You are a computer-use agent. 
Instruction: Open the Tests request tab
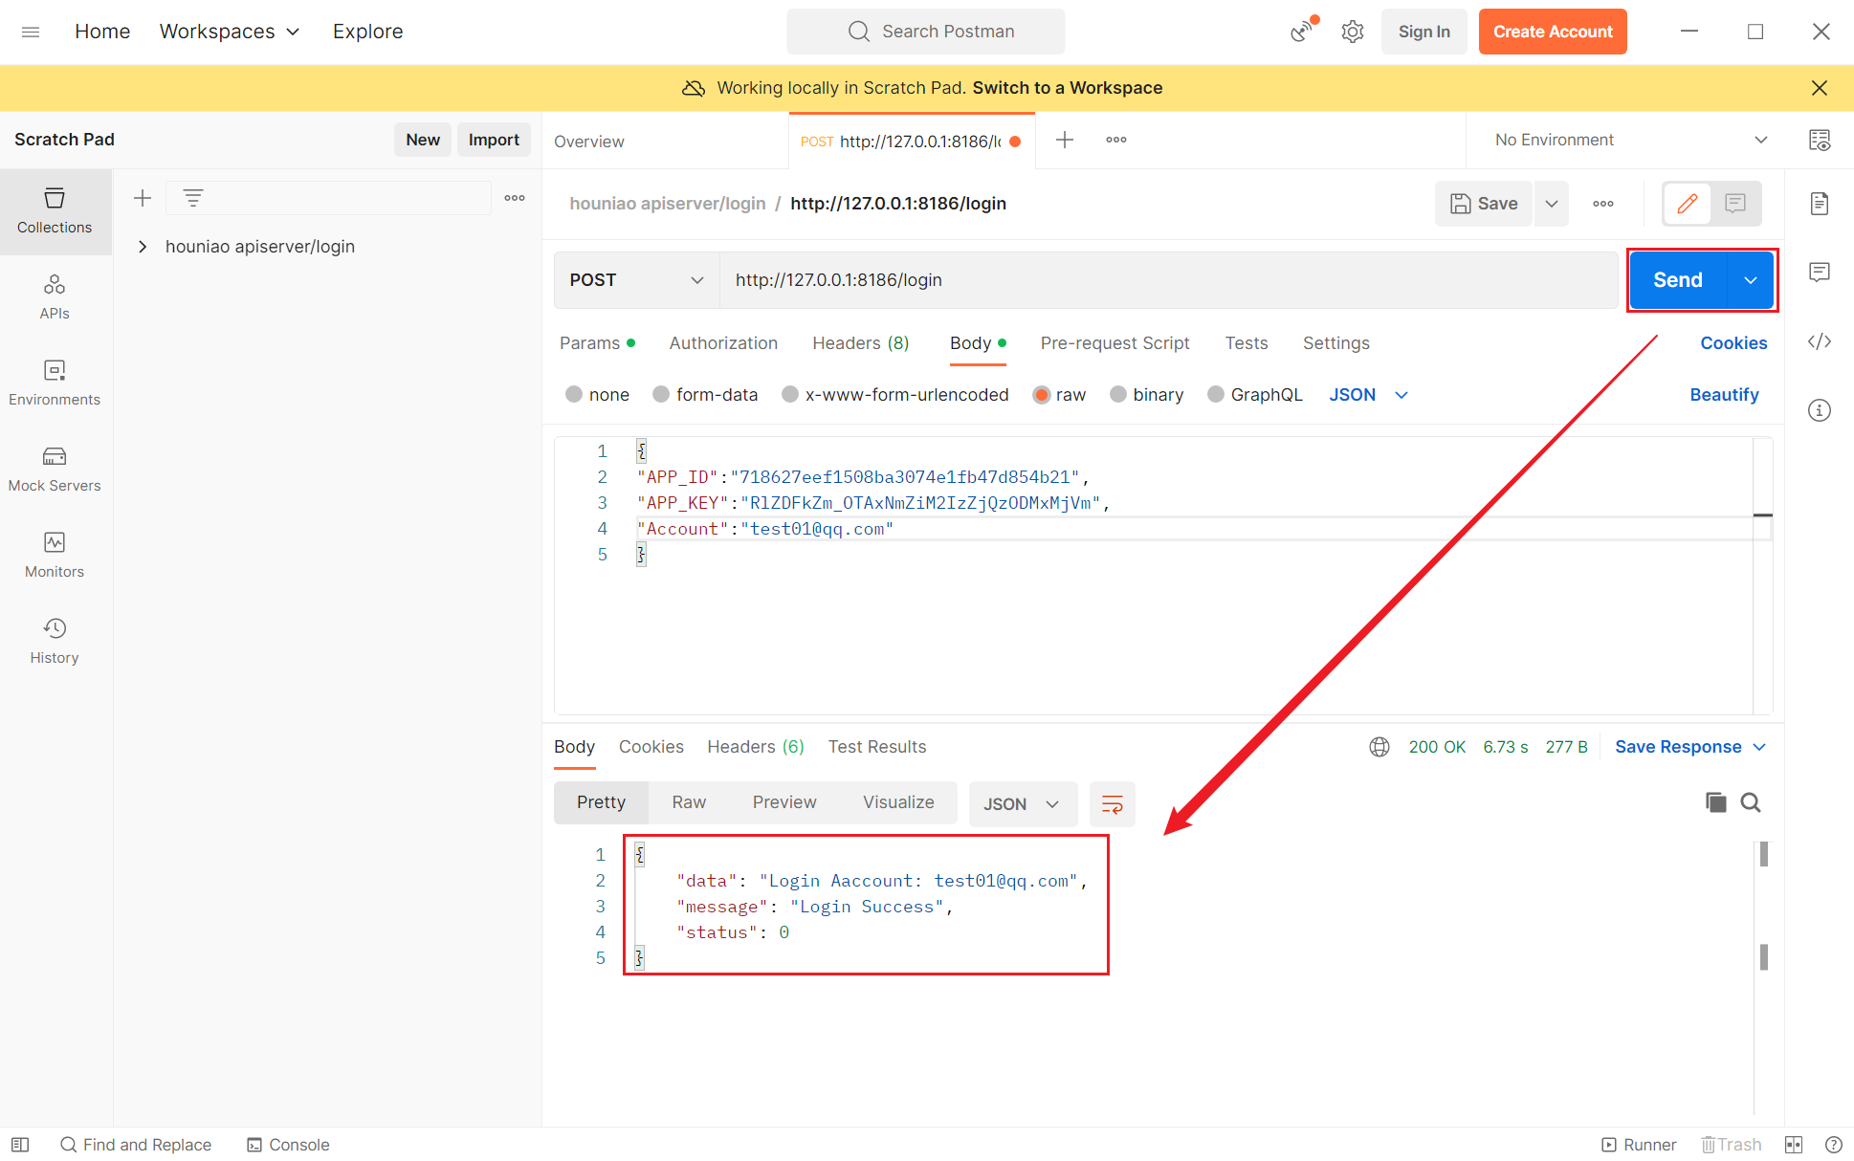click(1247, 343)
